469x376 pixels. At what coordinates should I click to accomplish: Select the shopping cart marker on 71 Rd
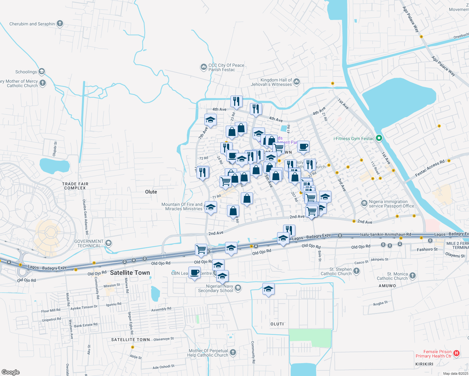225,182
